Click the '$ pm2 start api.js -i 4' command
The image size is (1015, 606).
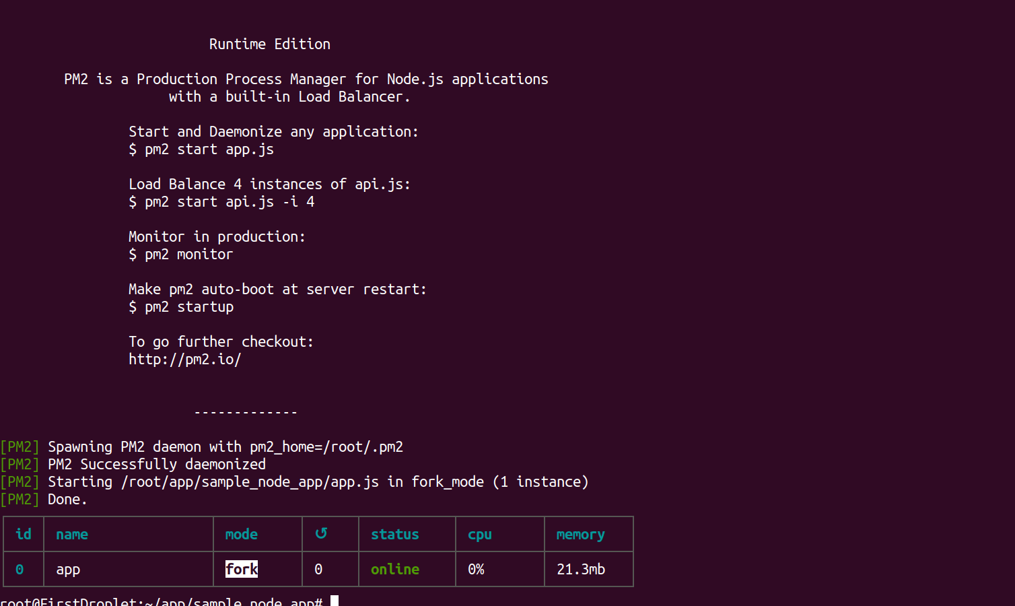pyautogui.click(x=221, y=202)
